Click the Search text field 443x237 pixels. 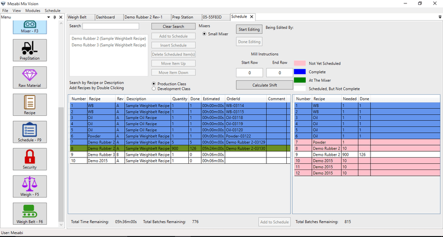[111, 26]
